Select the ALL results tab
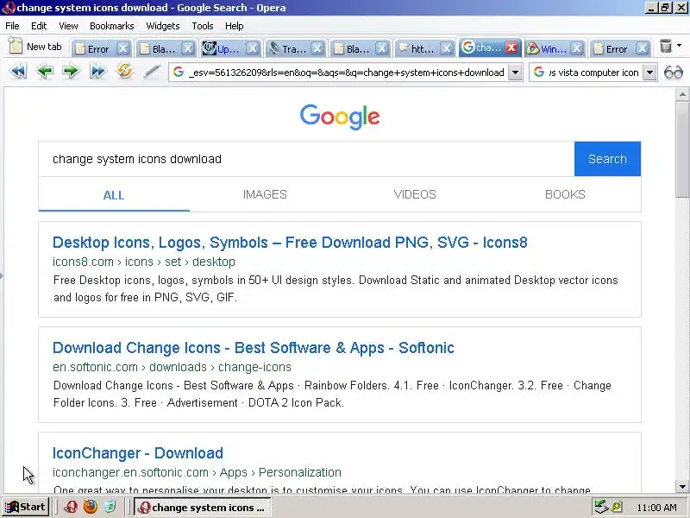 pyautogui.click(x=114, y=195)
